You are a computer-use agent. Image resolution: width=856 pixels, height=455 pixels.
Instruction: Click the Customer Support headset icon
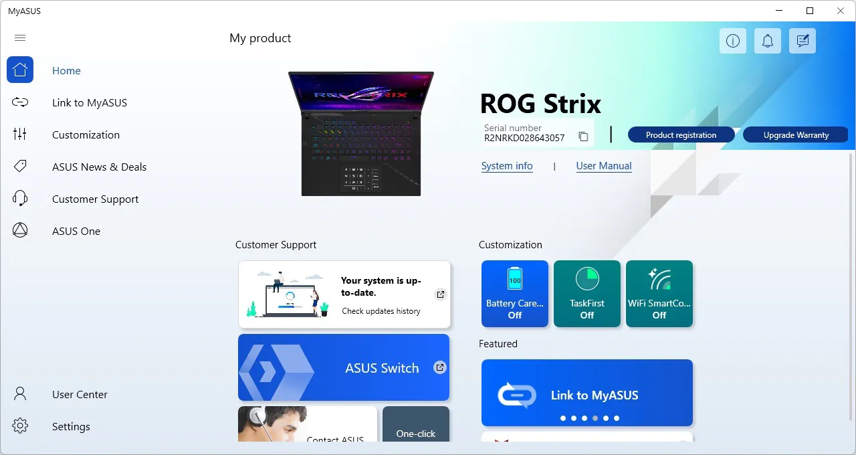tap(20, 198)
